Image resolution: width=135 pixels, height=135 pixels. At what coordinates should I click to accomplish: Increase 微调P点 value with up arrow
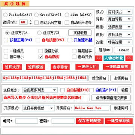31,21
